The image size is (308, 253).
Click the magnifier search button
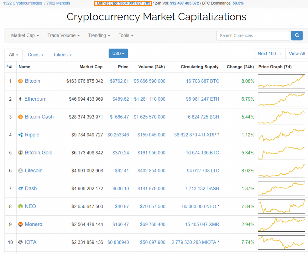pos(297,35)
